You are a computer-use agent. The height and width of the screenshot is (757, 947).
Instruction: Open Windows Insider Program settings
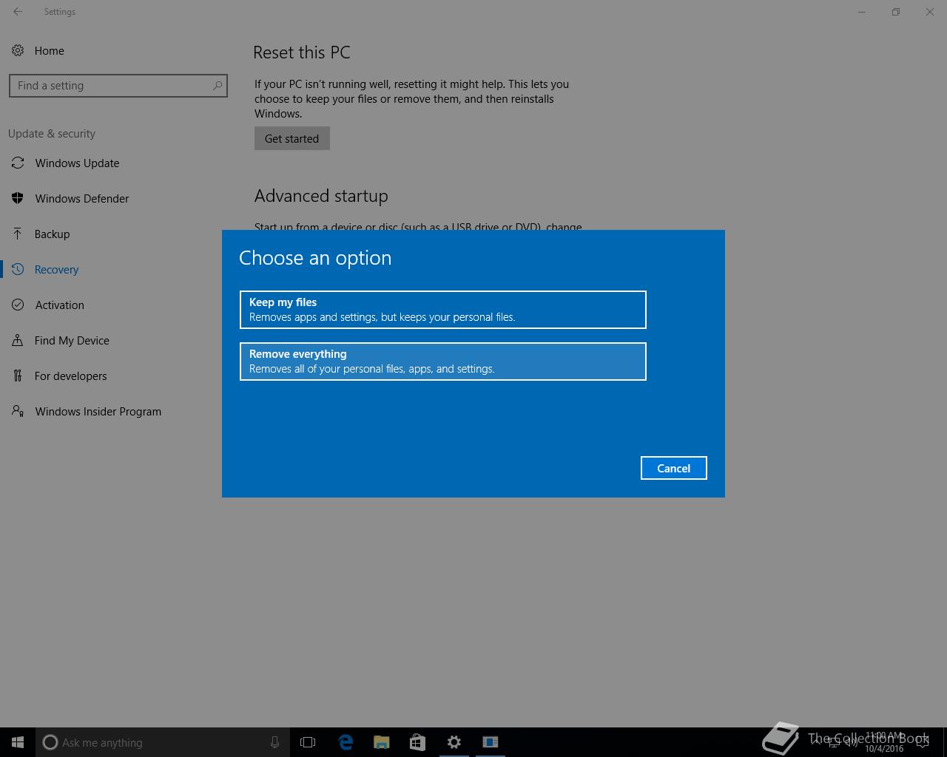point(98,412)
